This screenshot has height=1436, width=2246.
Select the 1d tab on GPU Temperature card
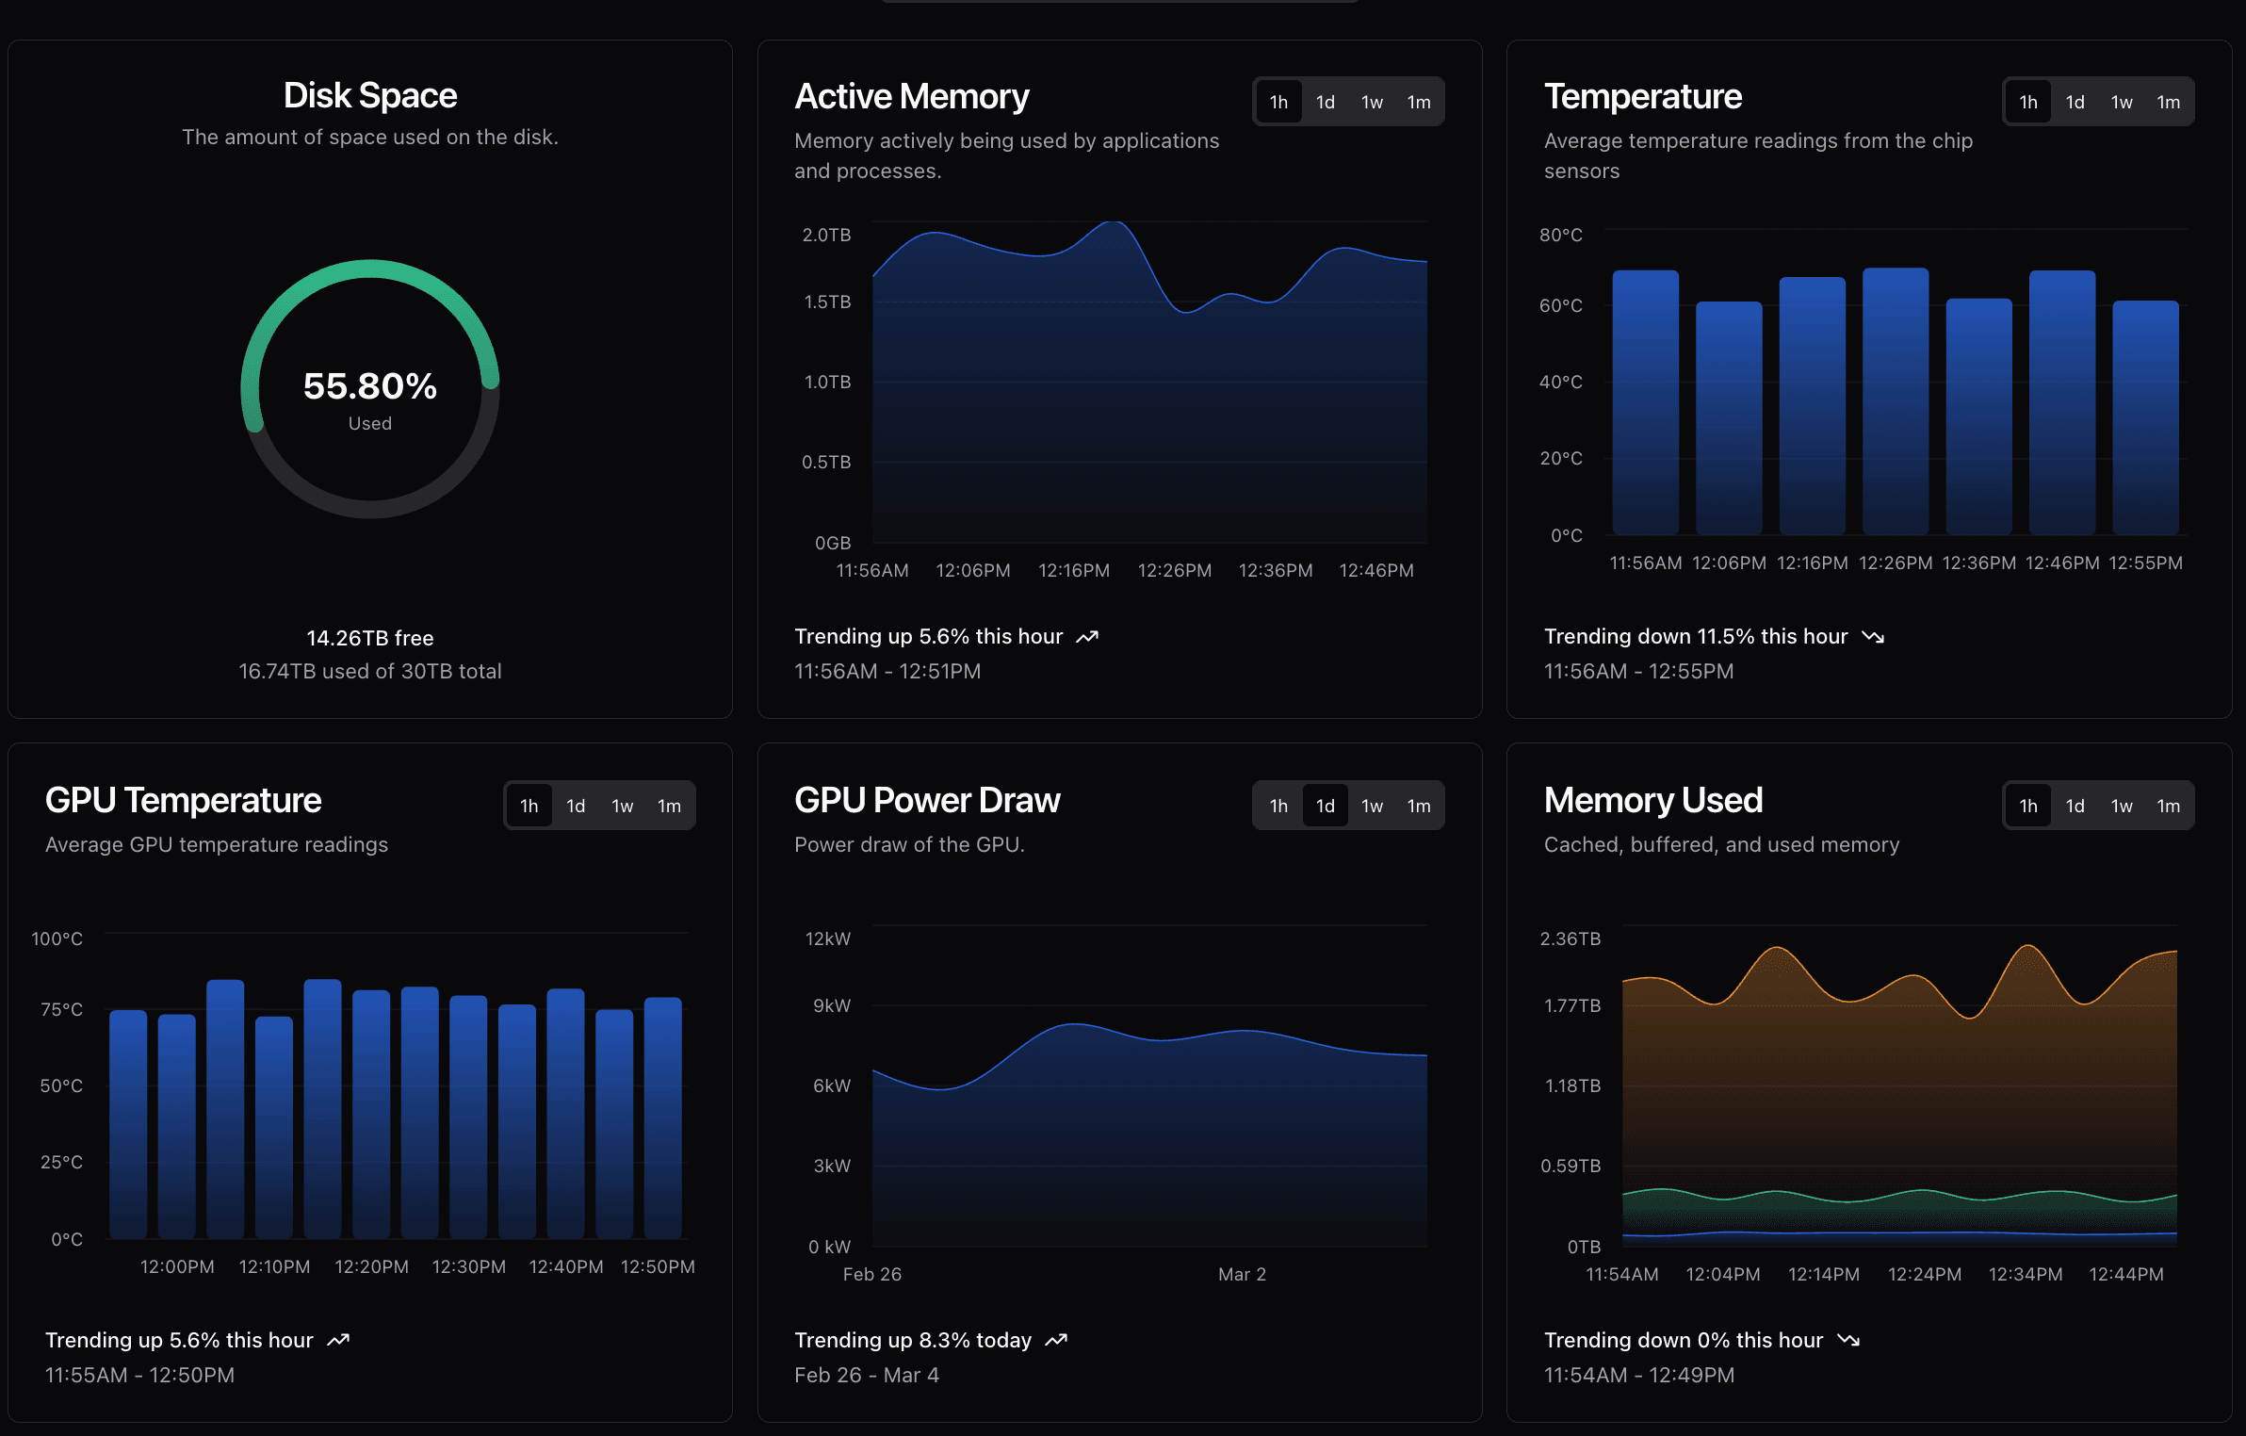[576, 805]
